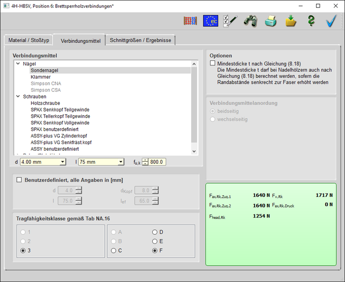Open help via green question mark
The height and width of the screenshot is (282, 345).
[x=311, y=21]
